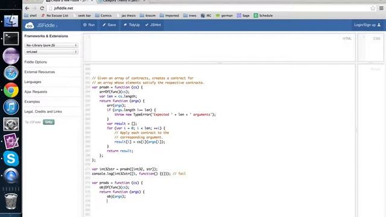Click the 'var int32str = prodn' line

coord(125,169)
